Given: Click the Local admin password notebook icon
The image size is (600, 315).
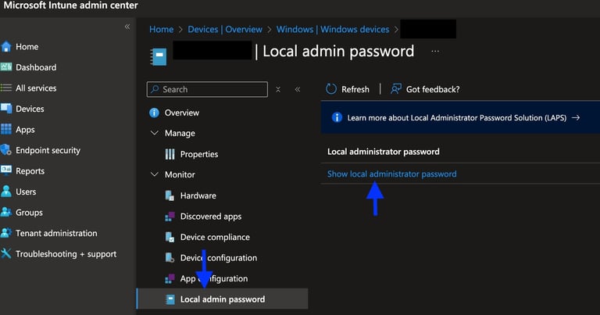Looking at the screenshot, I should (170, 299).
